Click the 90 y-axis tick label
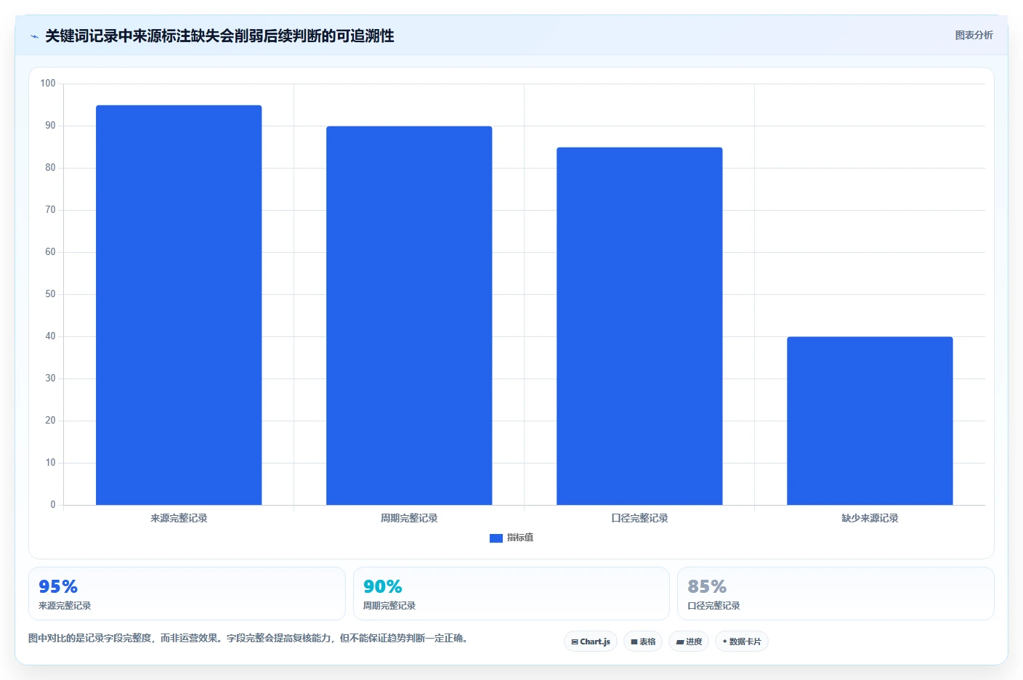The image size is (1023, 680). [50, 126]
